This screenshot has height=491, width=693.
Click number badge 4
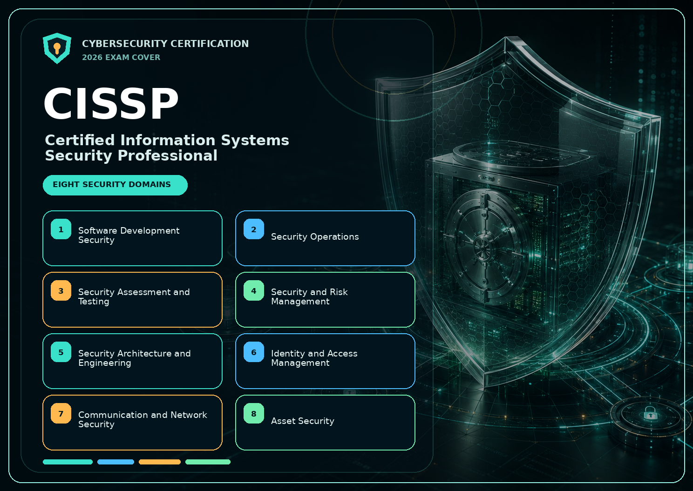coord(254,290)
